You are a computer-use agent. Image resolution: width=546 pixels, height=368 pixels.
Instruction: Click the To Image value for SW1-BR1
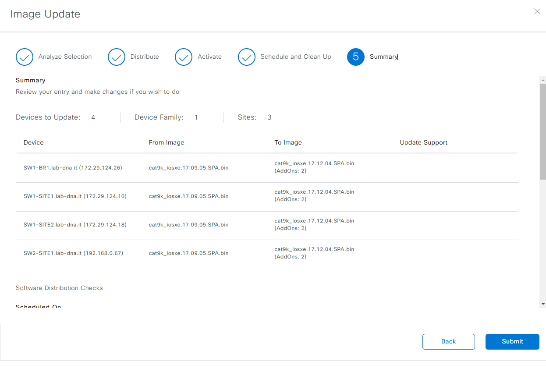[315, 167]
